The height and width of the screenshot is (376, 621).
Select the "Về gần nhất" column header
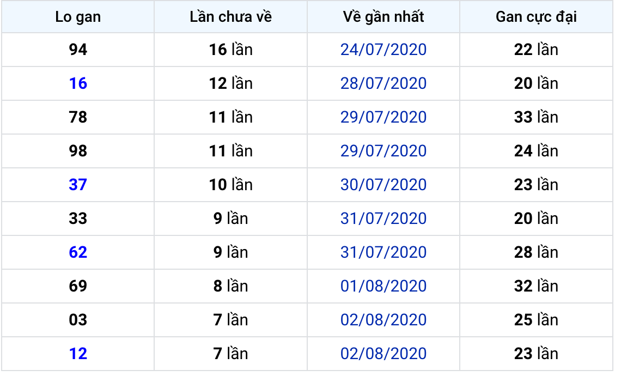coord(383,17)
